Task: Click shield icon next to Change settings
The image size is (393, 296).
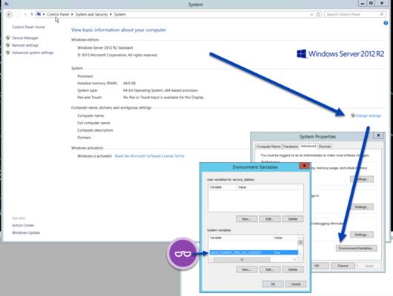Action: 353,115
